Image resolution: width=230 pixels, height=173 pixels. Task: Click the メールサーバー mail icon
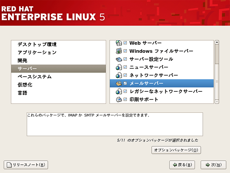pyautogui.click(x=119, y=83)
